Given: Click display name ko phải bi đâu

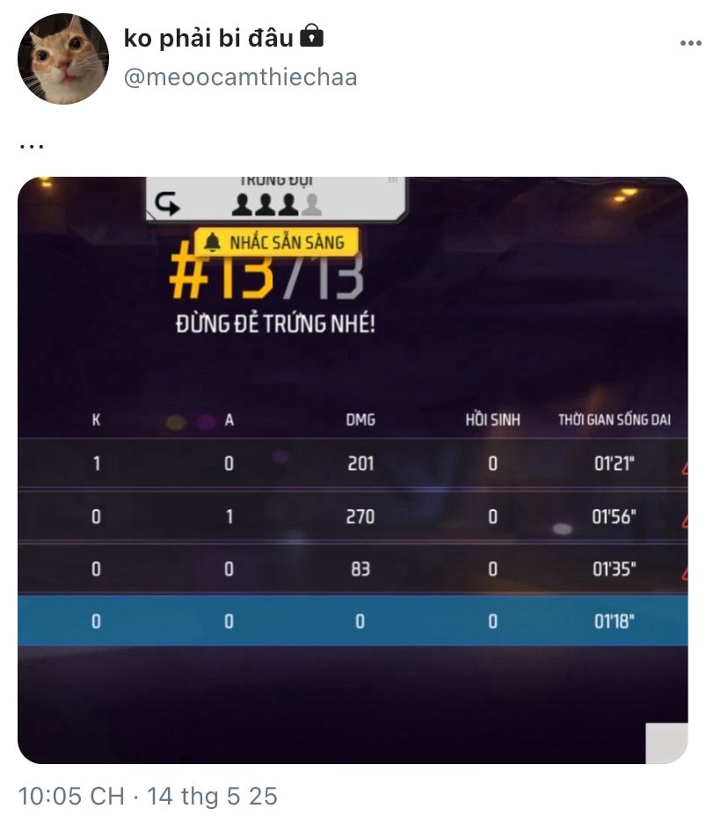Looking at the screenshot, I should (208, 39).
